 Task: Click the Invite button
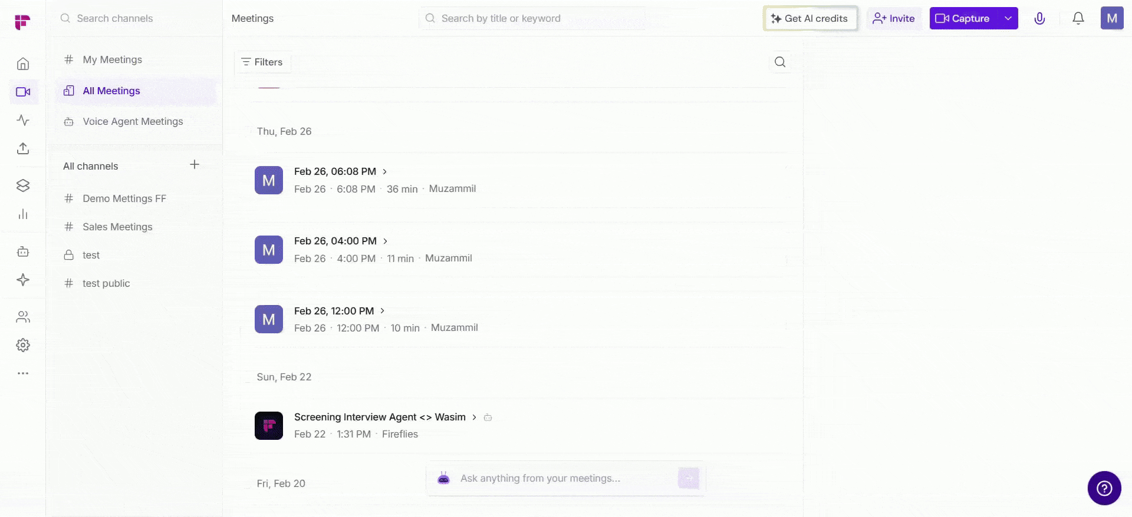tap(894, 18)
